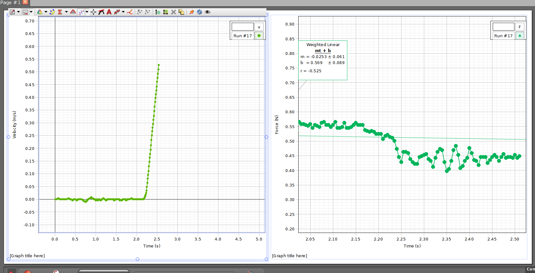This screenshot has width=535, height=273.
Task: Select the Page #1 tab
Action: pyautogui.click(x=10, y=2)
